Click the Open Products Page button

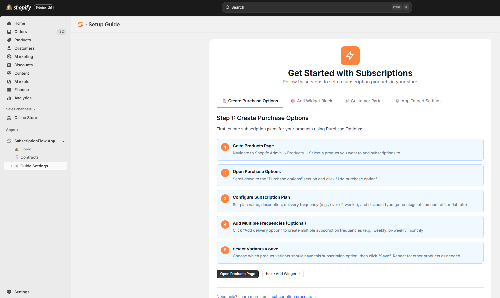click(x=237, y=274)
